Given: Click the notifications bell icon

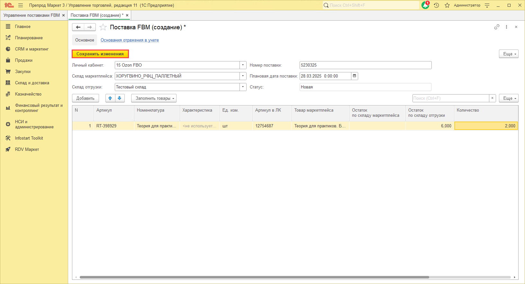Looking at the screenshot, I should [425, 5].
